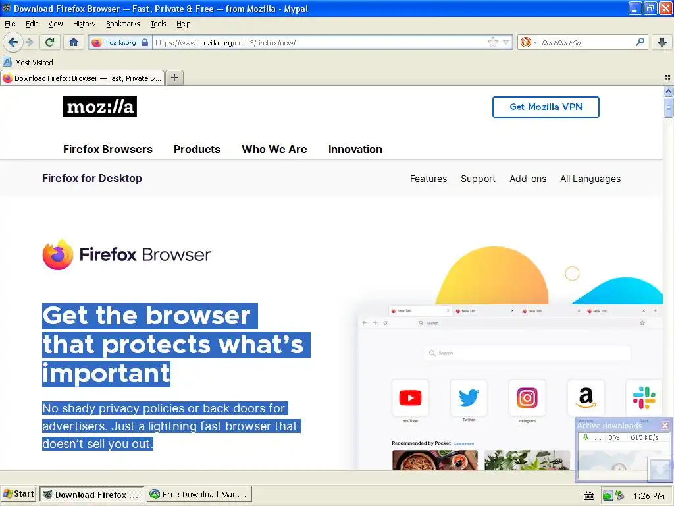
Task: Click the Amazon tile in preview
Action: [x=585, y=398]
